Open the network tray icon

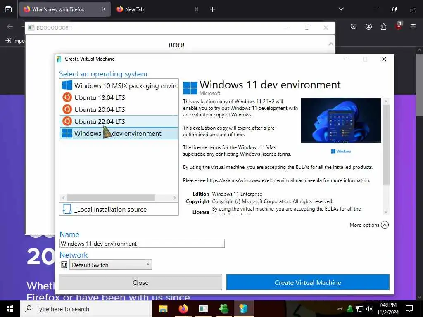360,309
